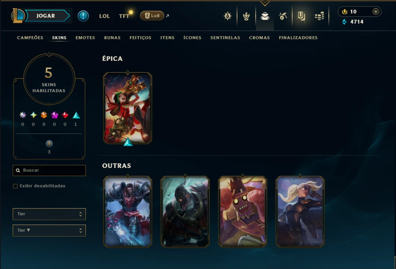Open the Collection backpack icon
The width and height of the screenshot is (396, 269).
click(x=265, y=16)
